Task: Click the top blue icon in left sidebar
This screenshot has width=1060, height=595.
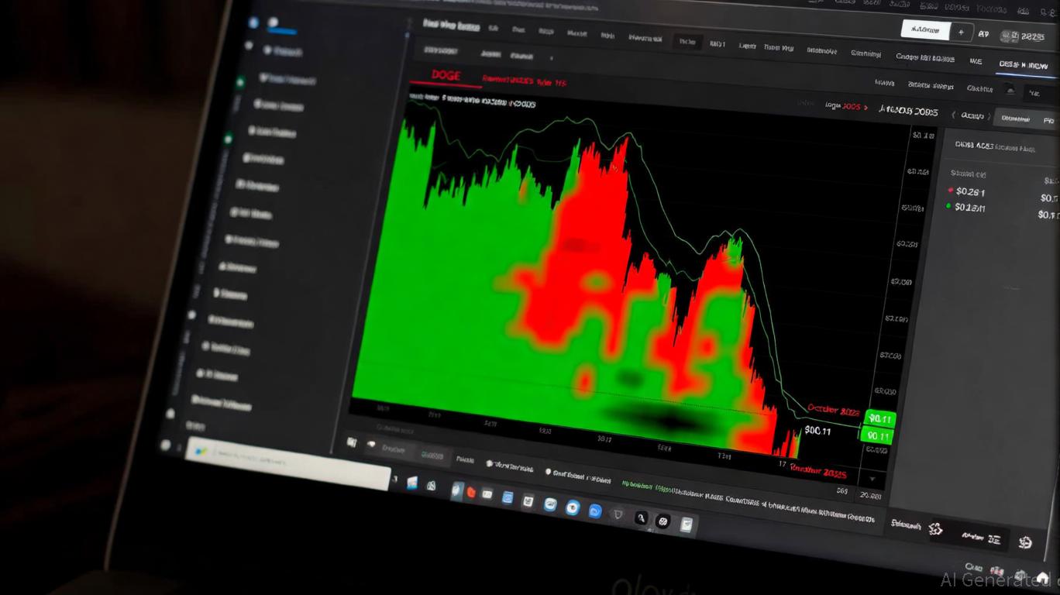Action: 253,23
